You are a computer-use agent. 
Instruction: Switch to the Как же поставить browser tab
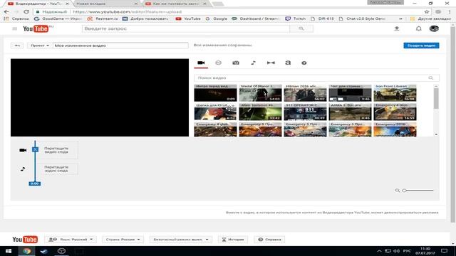coord(176,4)
